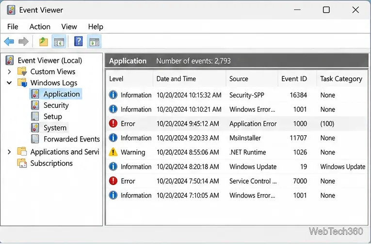
Task: Select the Custom Views tree label
Action: [x=53, y=72]
